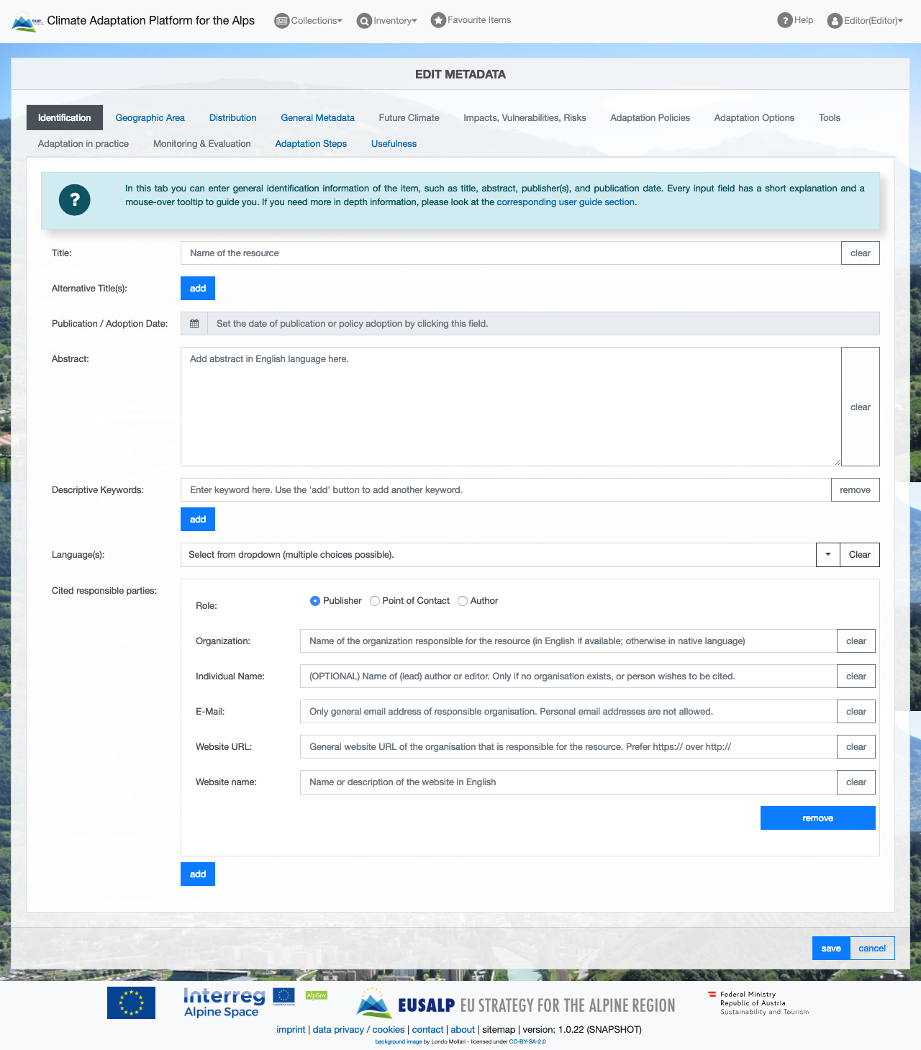
Task: Save the metadata changes
Action: coord(830,948)
